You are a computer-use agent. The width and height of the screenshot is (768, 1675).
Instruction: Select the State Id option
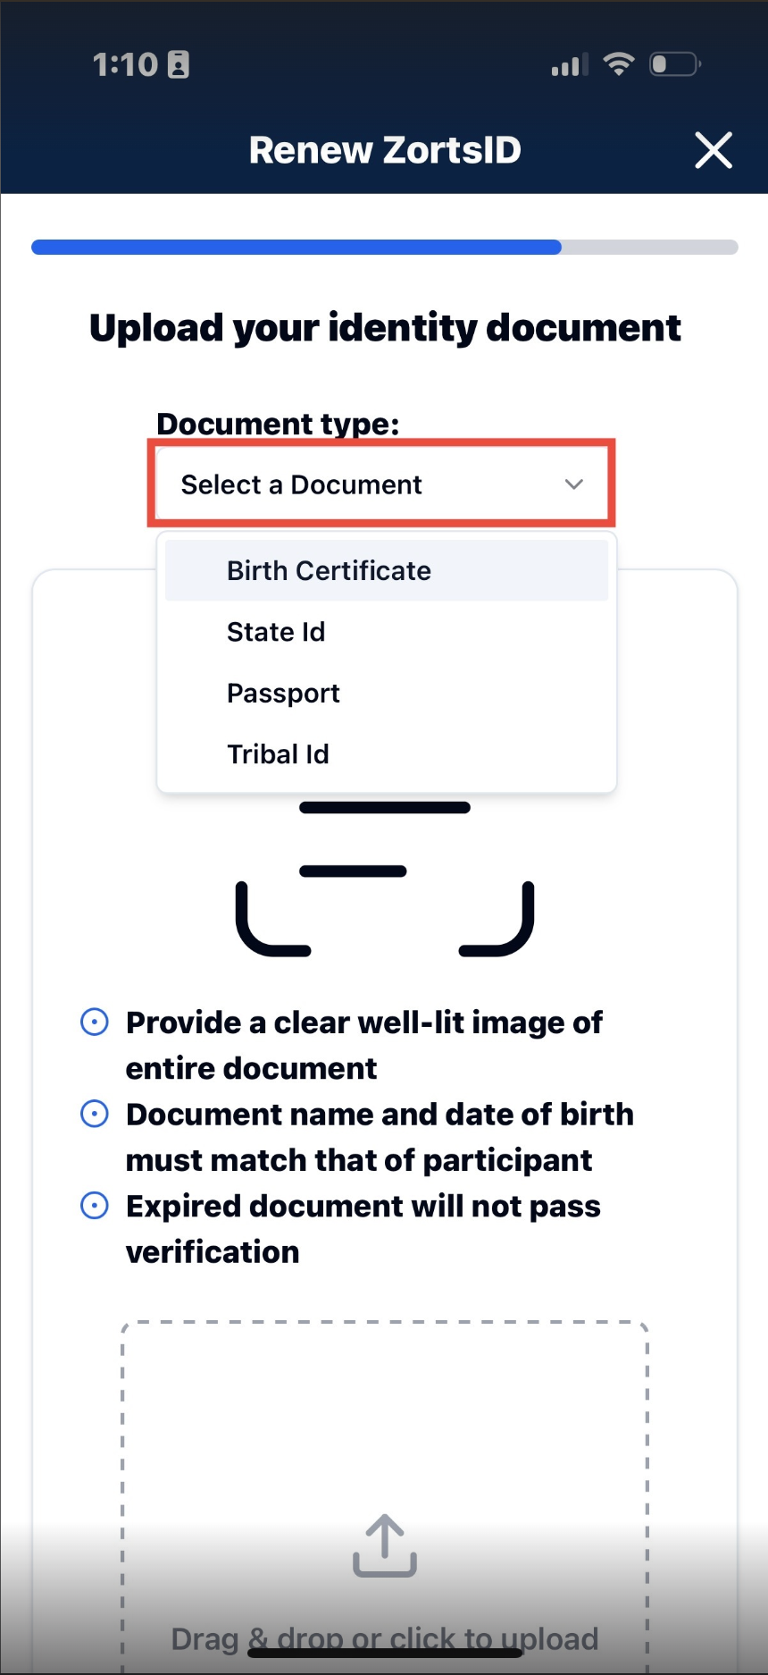(x=276, y=632)
